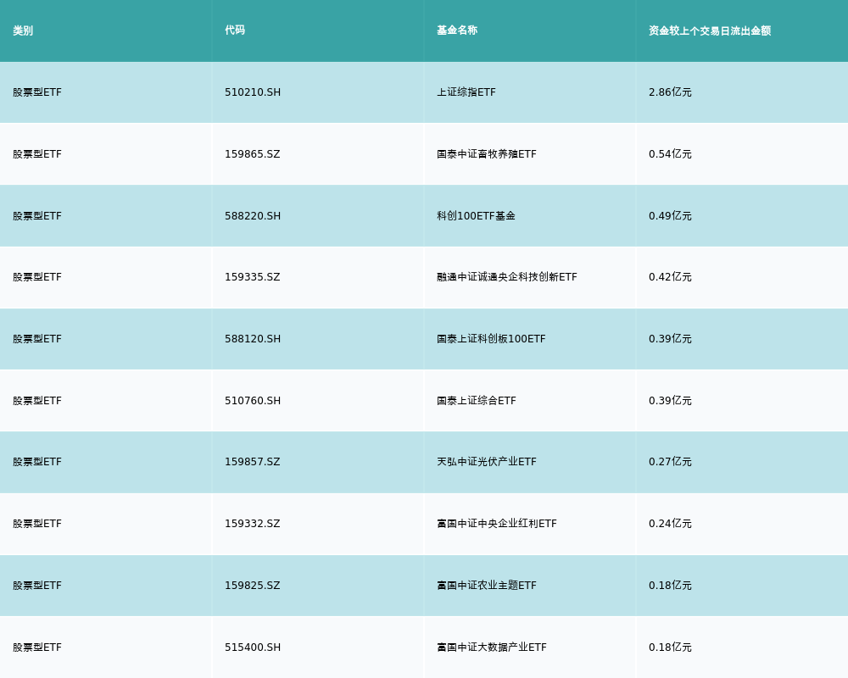Viewport: 848px width, 678px height.
Task: Select code 159332.SZ
Action: pyautogui.click(x=253, y=524)
